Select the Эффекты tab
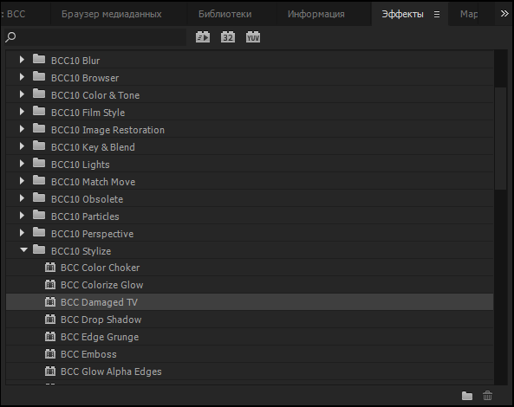514x407 pixels. coord(402,14)
